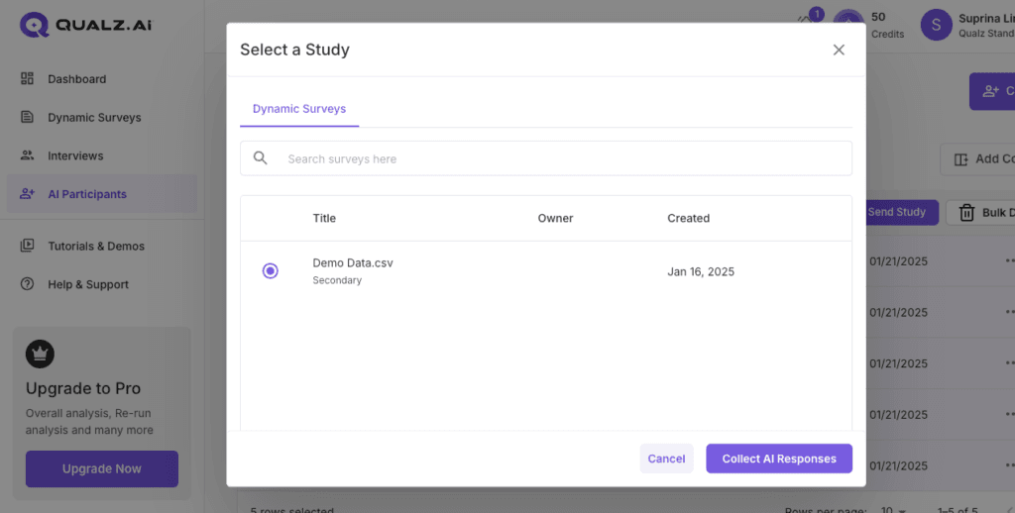Close the Select a Study dialog
This screenshot has height=513, width=1015.
click(839, 50)
